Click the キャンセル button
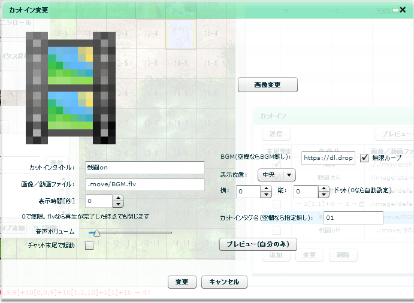The image size is (414, 303). click(224, 281)
